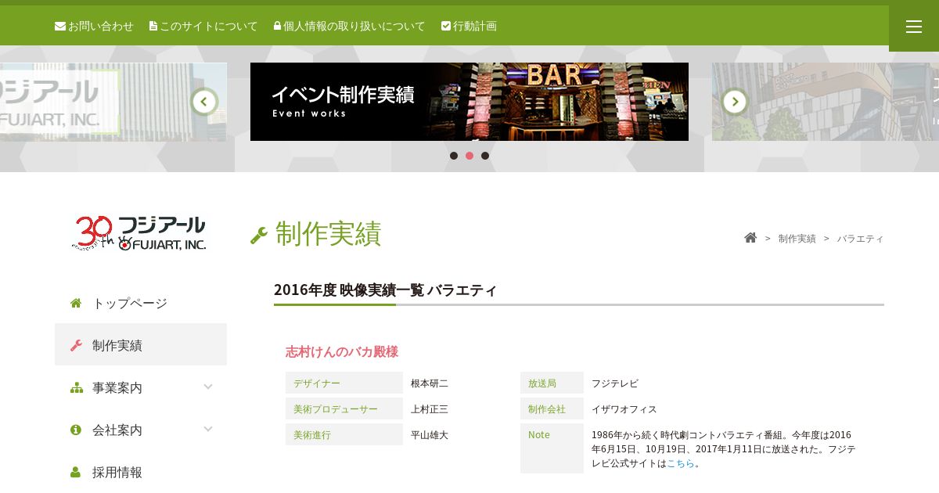Click 制作実績 in the breadcrumb
The height and width of the screenshot is (493, 939).
pos(797,239)
